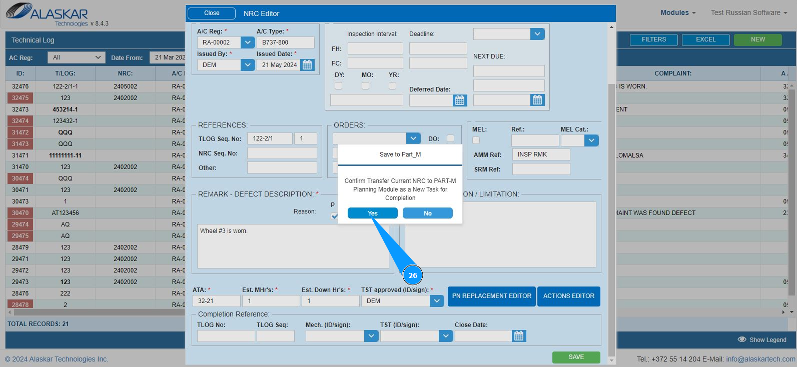
Task: Open the Actions Editor
Action: tap(569, 296)
